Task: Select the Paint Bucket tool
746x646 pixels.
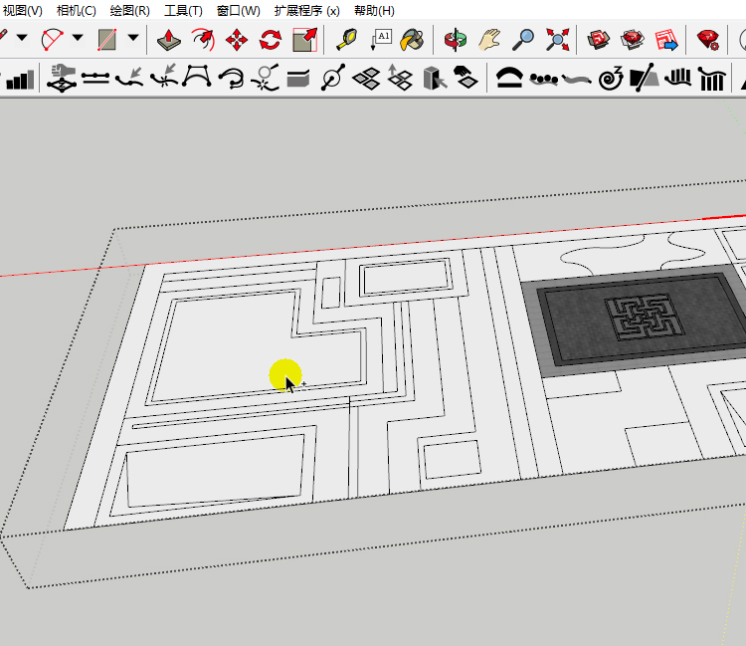Action: (x=412, y=40)
